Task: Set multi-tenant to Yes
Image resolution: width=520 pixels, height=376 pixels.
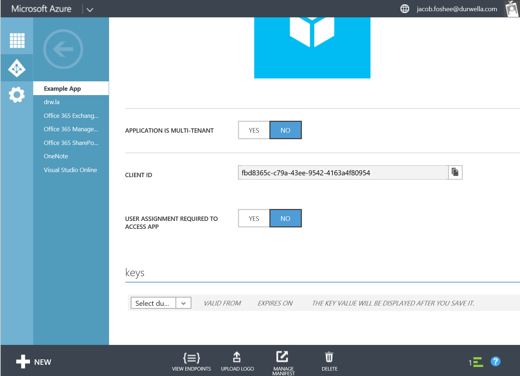Action: [x=254, y=130]
